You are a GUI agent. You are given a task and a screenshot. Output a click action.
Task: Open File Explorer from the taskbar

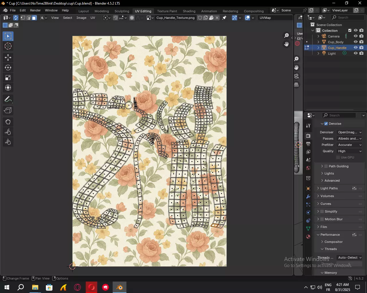coord(35,287)
